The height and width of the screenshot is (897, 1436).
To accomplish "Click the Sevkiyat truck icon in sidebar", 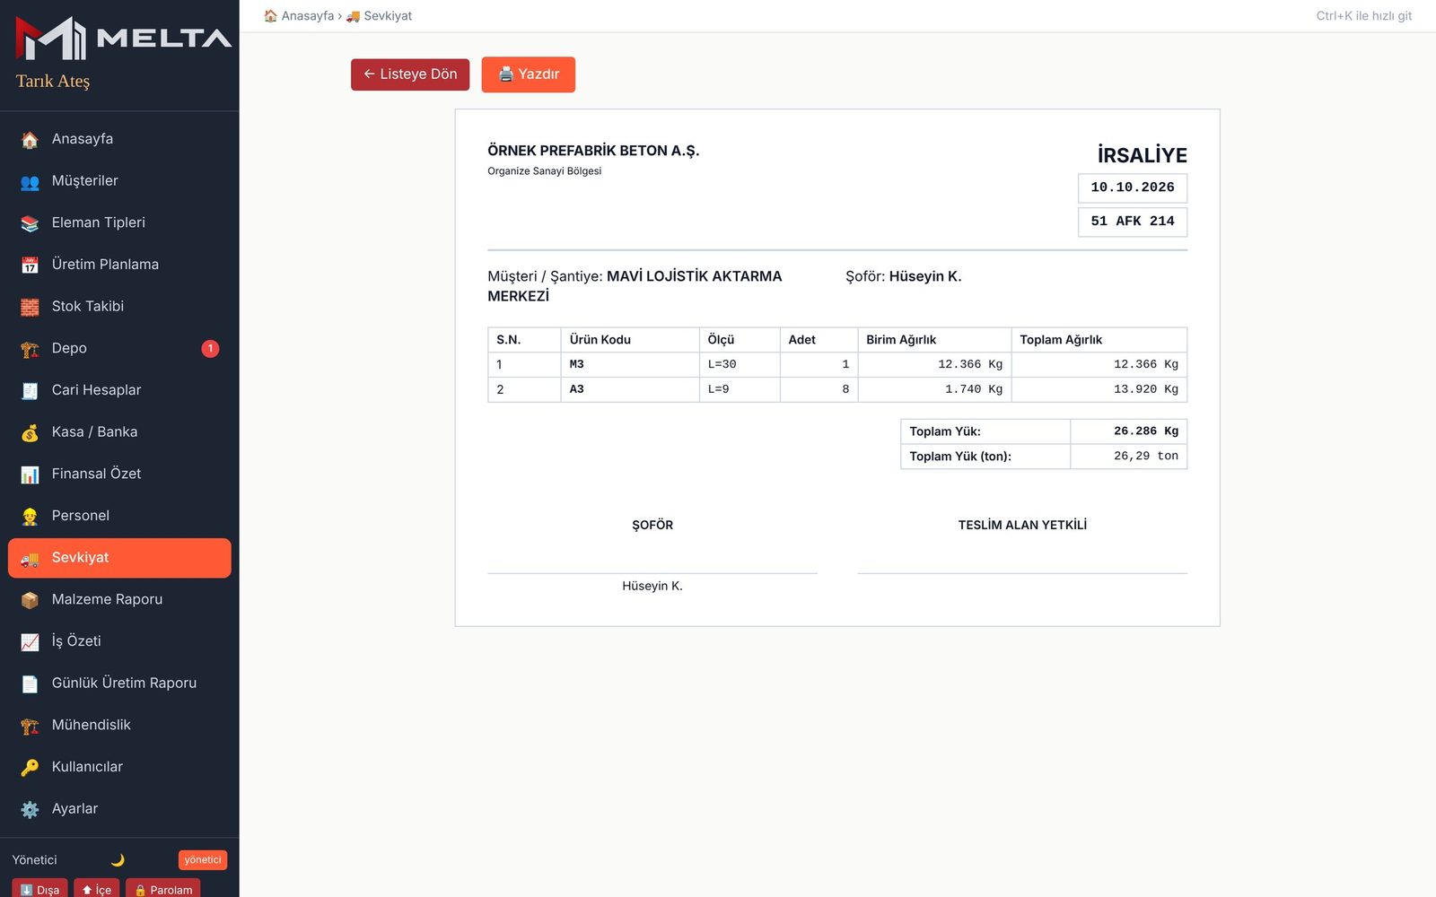I will tap(30, 558).
